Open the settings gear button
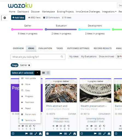This screenshot has width=122, height=139. pyautogui.click(x=4, y=18)
